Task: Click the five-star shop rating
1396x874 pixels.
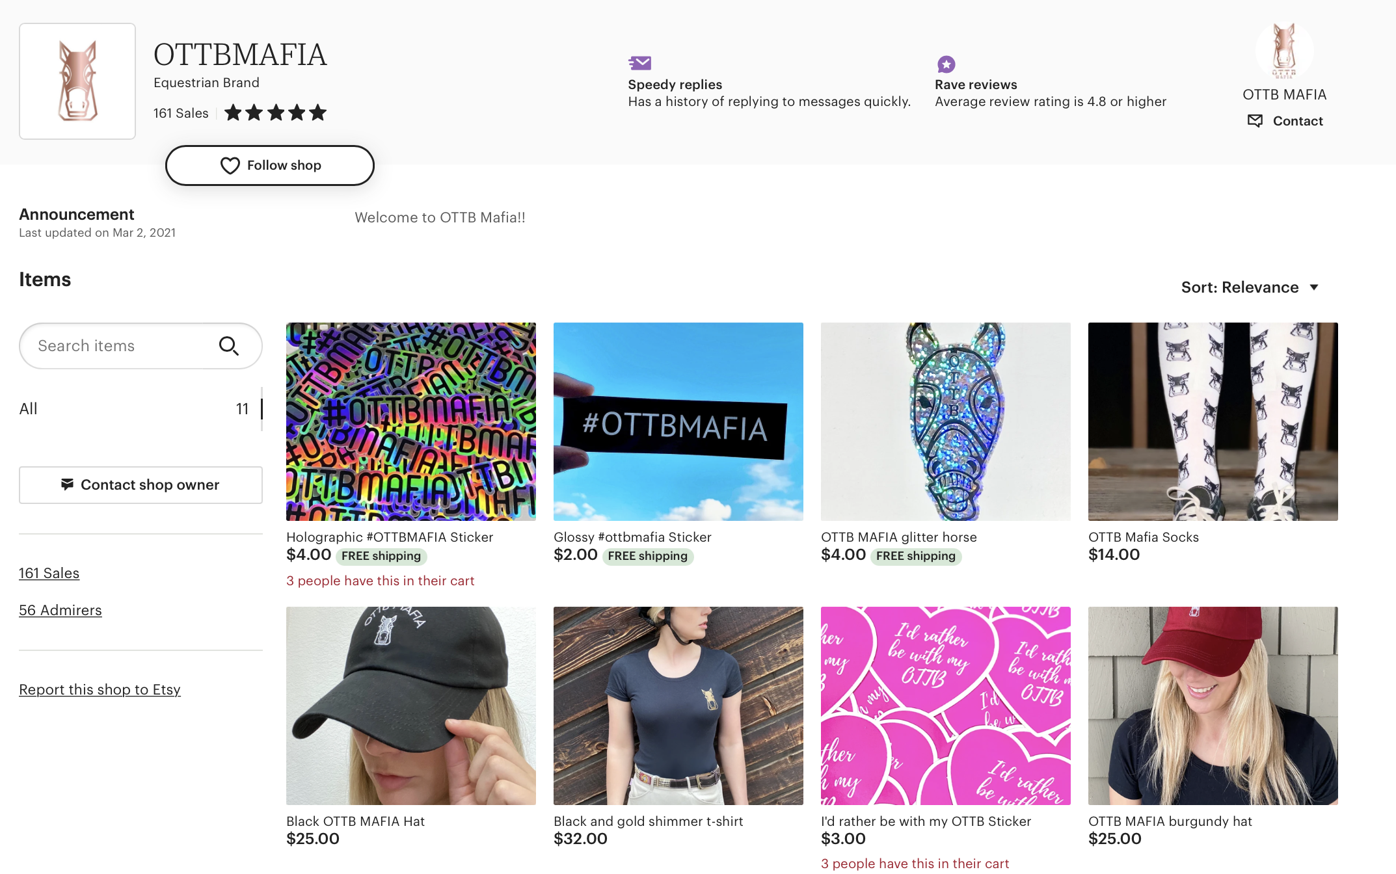Action: [x=275, y=113]
